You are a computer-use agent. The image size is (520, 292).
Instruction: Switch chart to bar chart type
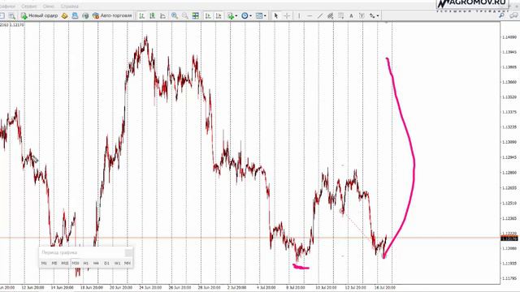click(142, 15)
